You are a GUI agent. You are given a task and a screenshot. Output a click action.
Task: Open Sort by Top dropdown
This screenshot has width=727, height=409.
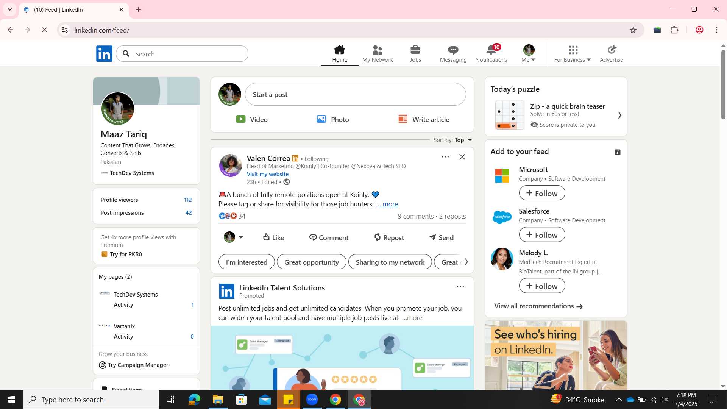(453, 140)
